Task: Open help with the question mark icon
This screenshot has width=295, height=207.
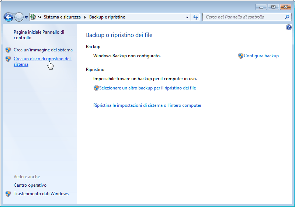Action: pyautogui.click(x=289, y=27)
